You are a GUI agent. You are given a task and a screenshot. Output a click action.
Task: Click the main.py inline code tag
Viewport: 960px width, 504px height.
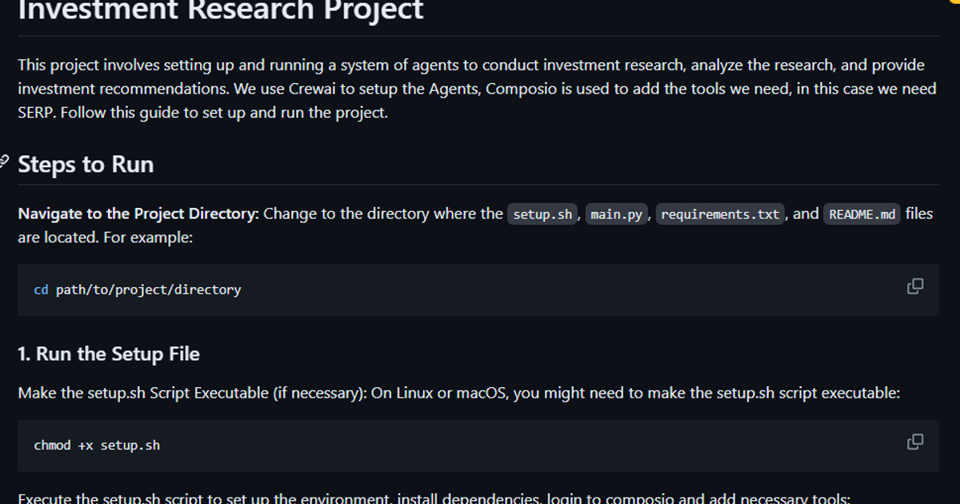pyautogui.click(x=616, y=214)
